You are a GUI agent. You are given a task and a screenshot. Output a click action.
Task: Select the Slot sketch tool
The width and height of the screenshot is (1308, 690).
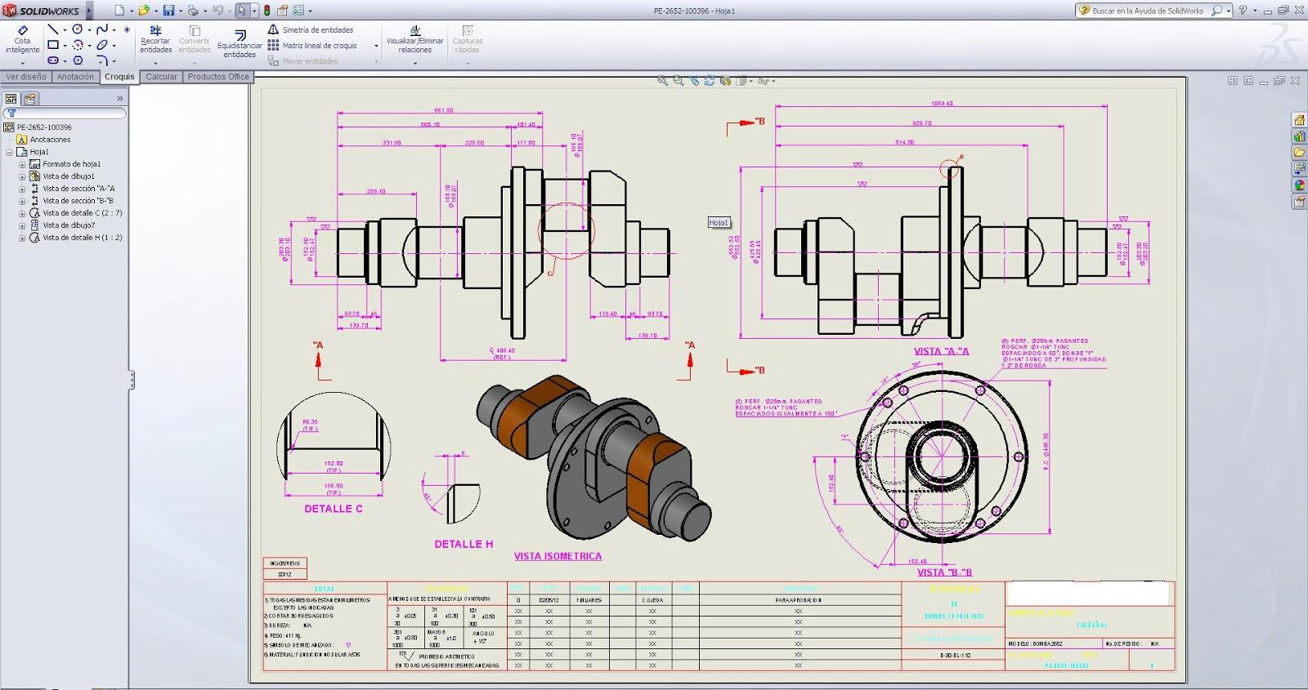pos(53,60)
